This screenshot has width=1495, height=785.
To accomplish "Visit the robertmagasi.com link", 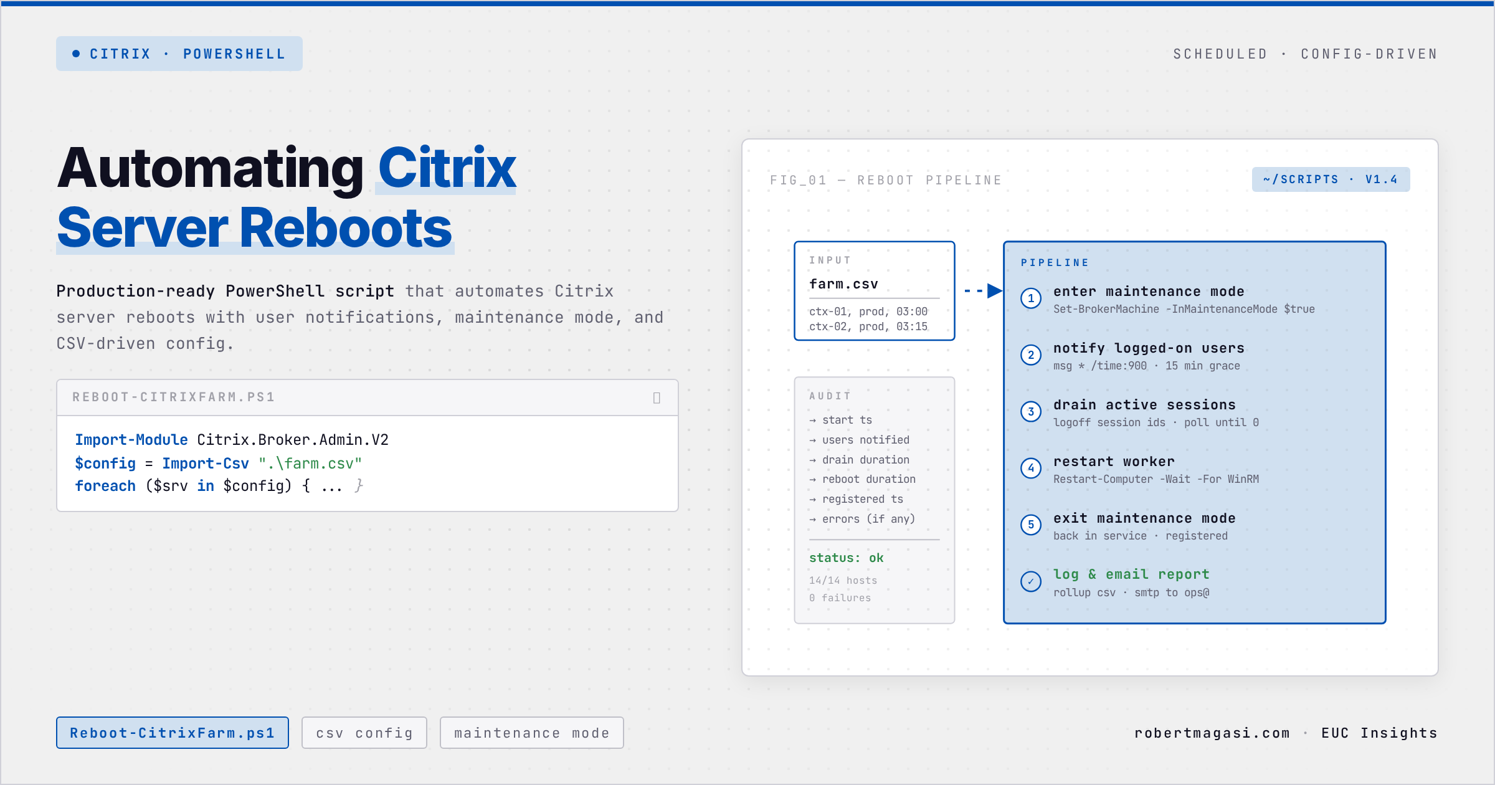I will (x=1211, y=733).
